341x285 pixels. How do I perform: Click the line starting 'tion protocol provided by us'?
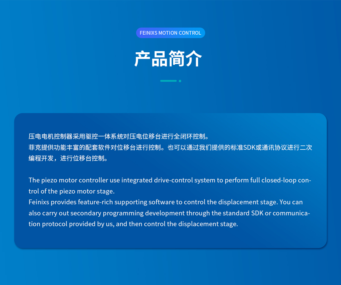click(133, 224)
